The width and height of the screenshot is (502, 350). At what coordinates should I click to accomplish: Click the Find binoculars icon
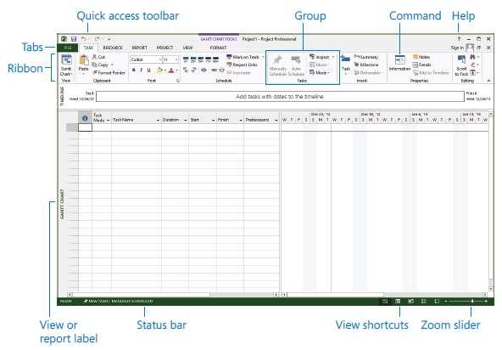(x=472, y=57)
